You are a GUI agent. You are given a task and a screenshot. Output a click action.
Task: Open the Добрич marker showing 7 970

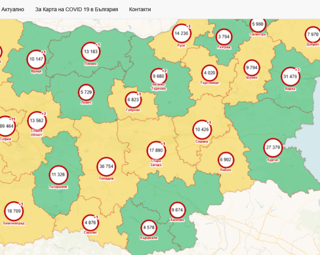tap(313, 34)
